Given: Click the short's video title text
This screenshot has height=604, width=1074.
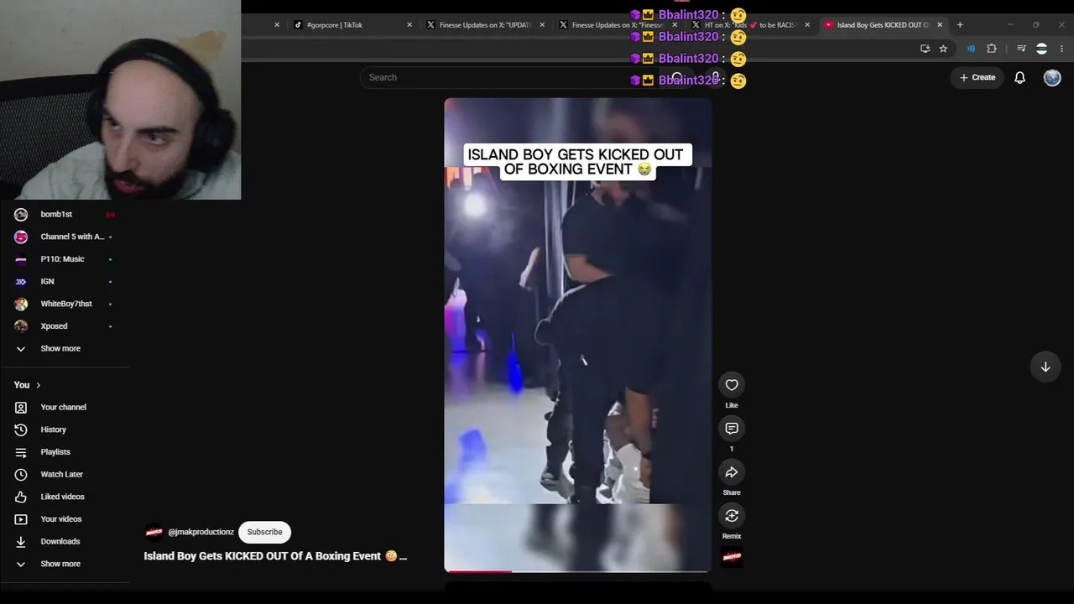Looking at the screenshot, I should [275, 556].
